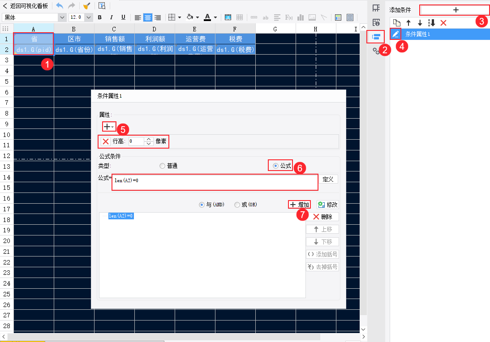The height and width of the screenshot is (342, 490).
Task: Click 返回可视化看板 back link
Action: click(26, 6)
